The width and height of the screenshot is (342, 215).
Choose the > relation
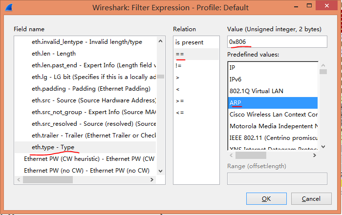(196, 78)
